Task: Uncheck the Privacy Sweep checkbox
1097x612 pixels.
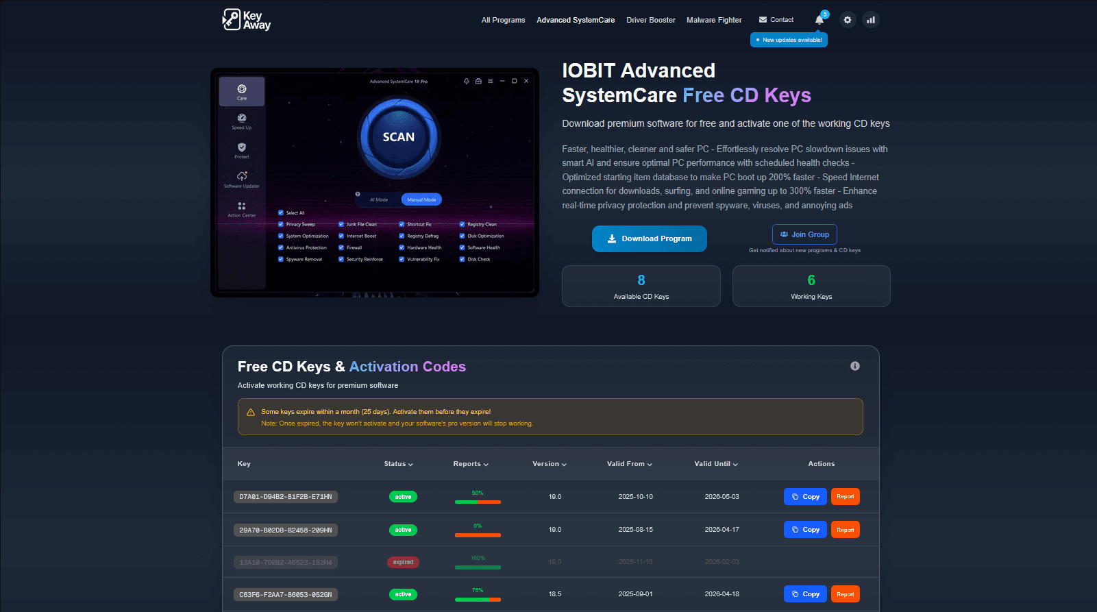Action: (281, 224)
